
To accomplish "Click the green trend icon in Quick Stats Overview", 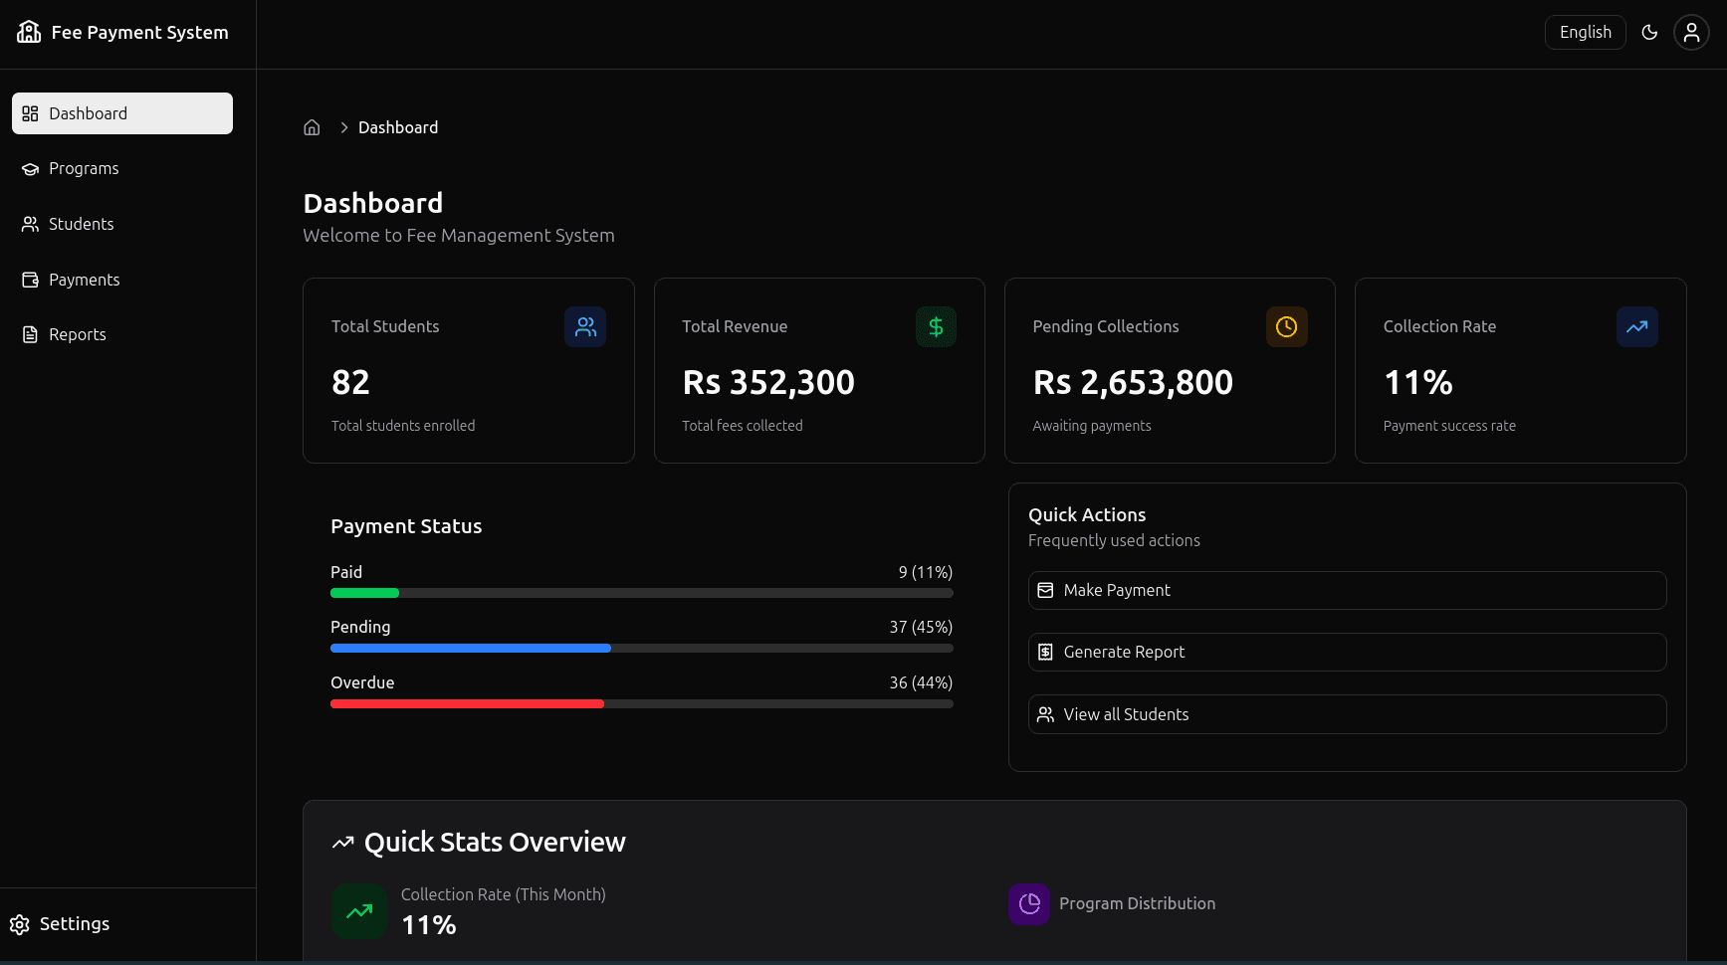I will 359,911.
